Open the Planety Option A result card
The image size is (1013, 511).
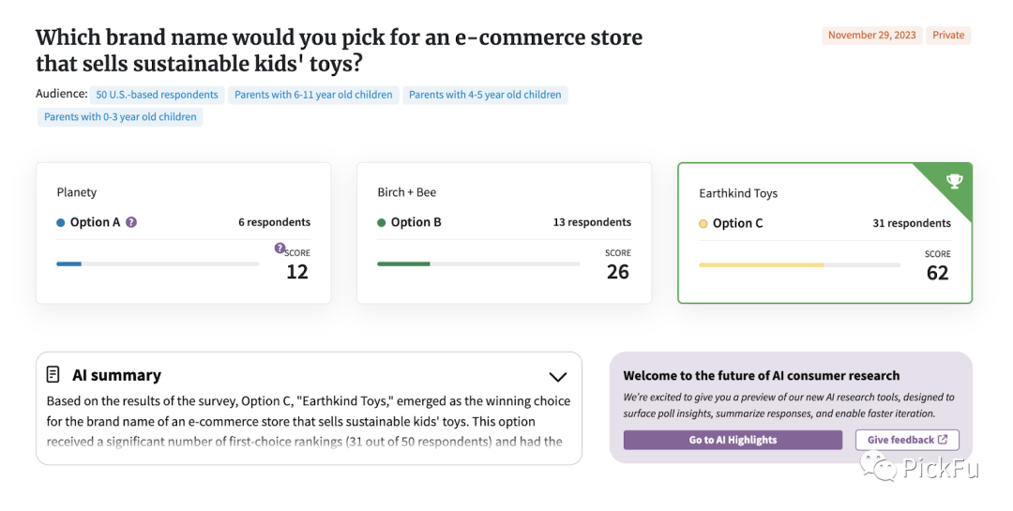183,233
